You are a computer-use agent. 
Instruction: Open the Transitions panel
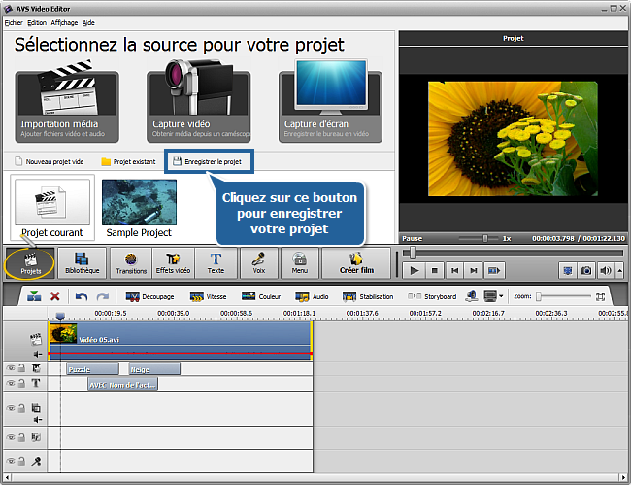tap(131, 263)
